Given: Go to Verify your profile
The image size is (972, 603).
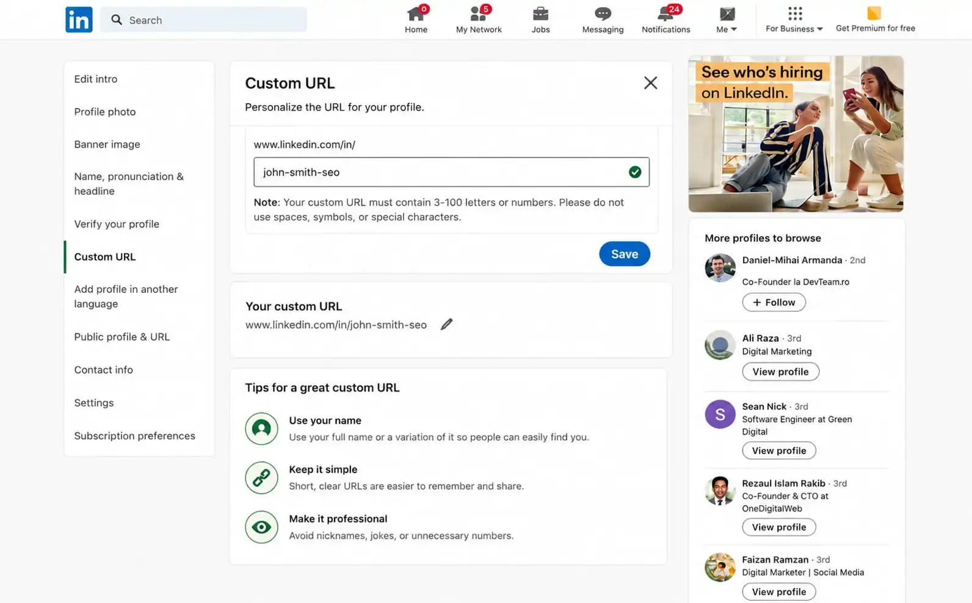Looking at the screenshot, I should 117,224.
